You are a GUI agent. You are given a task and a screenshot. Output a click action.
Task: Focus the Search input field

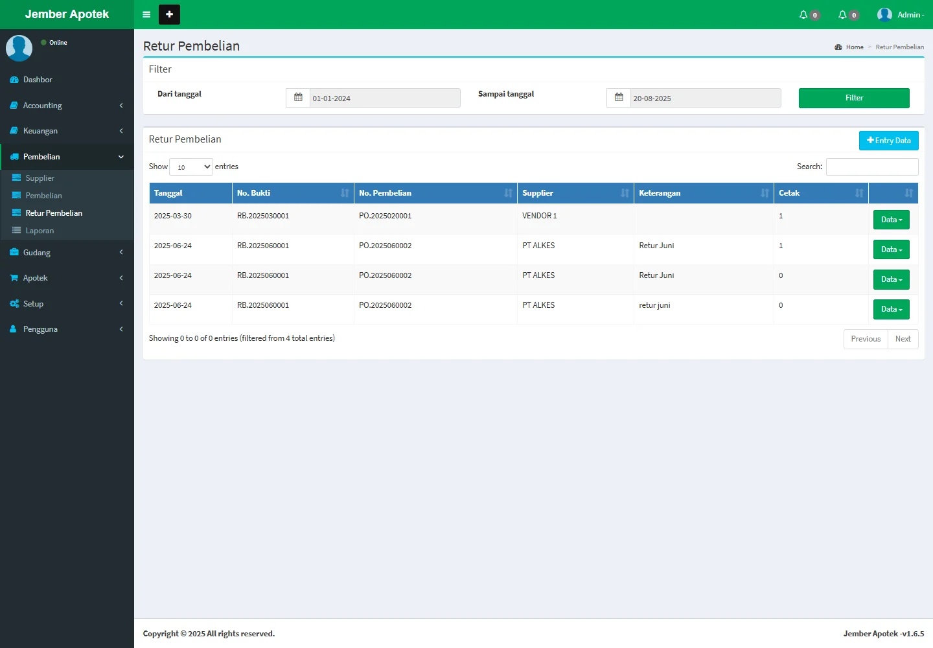pos(871,167)
